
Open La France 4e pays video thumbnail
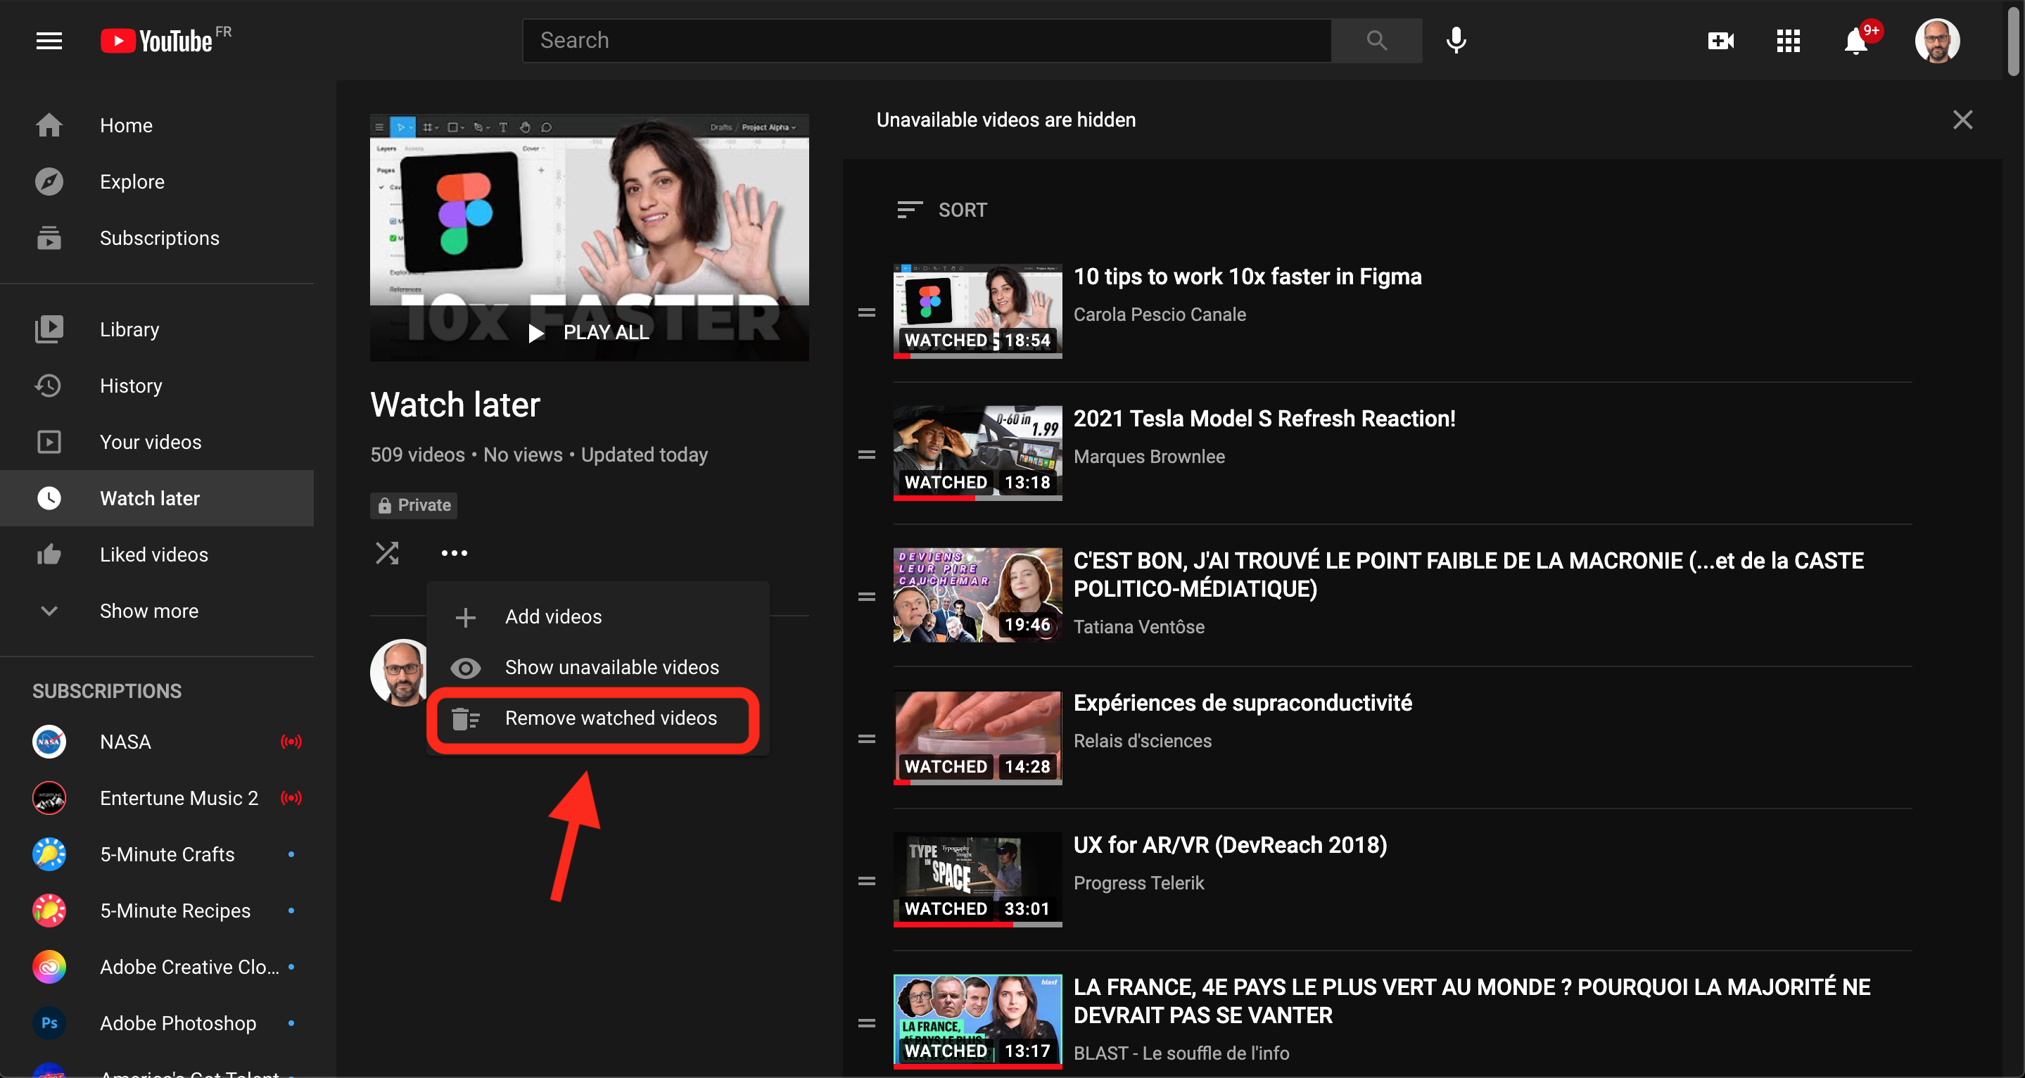(977, 1022)
